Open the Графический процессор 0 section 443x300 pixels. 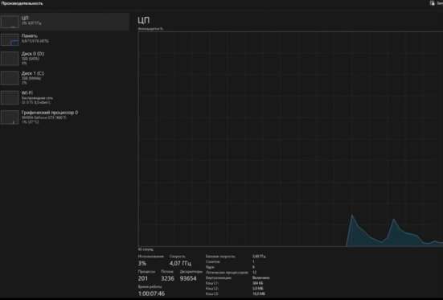(64, 117)
